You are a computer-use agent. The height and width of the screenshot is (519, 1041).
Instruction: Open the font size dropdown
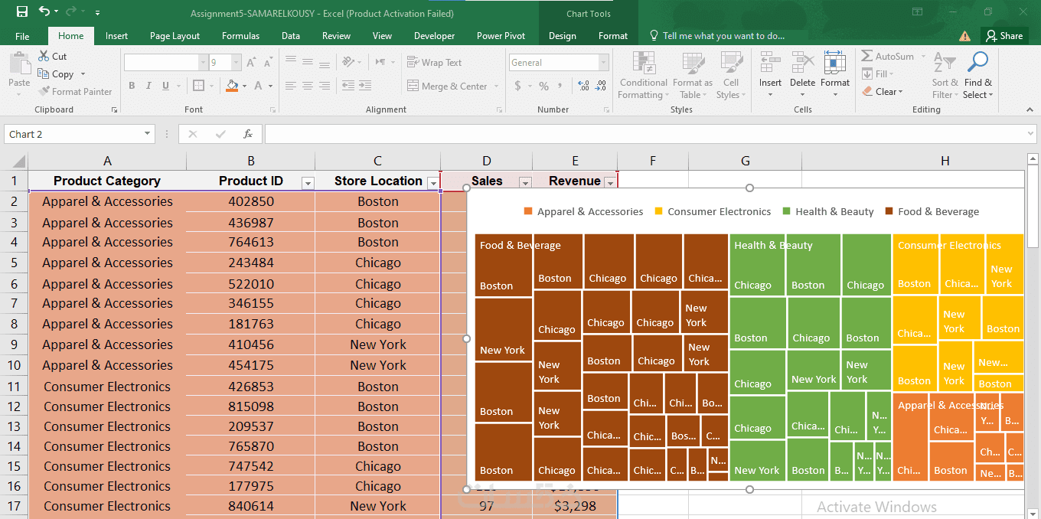pyautogui.click(x=237, y=63)
